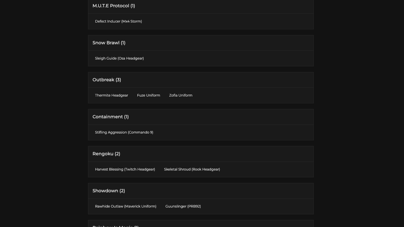Open the partially visible Rainbow Is Magic section
404x227 pixels.
pyautogui.click(x=201, y=224)
